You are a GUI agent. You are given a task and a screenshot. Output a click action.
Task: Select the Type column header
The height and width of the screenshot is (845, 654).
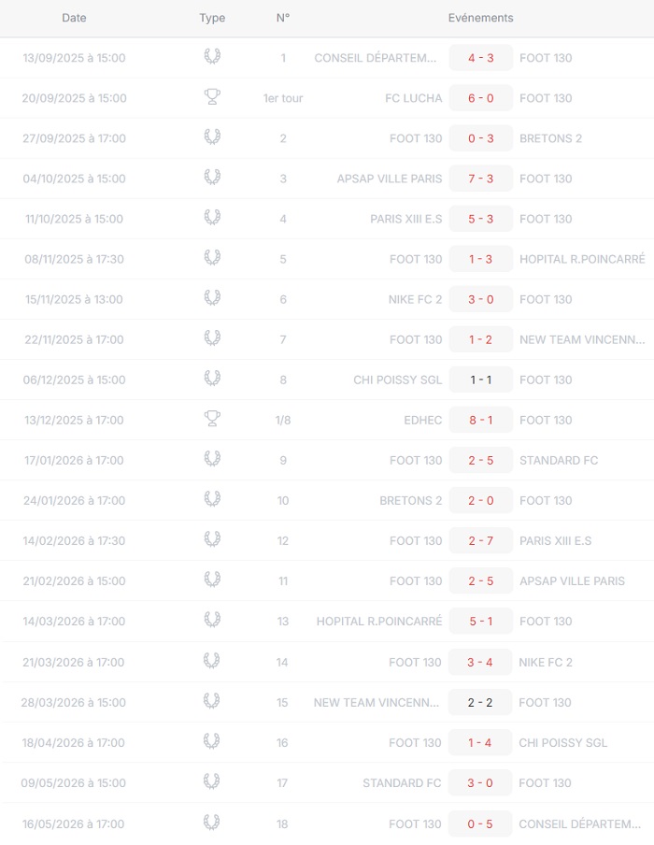click(212, 19)
